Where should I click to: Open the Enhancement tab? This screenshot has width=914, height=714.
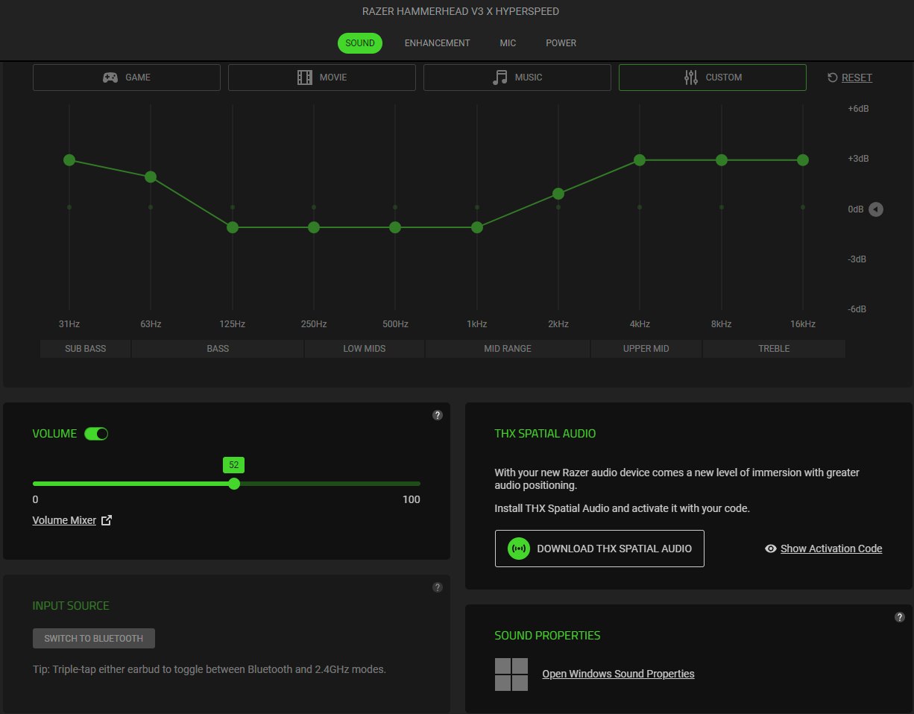(438, 43)
